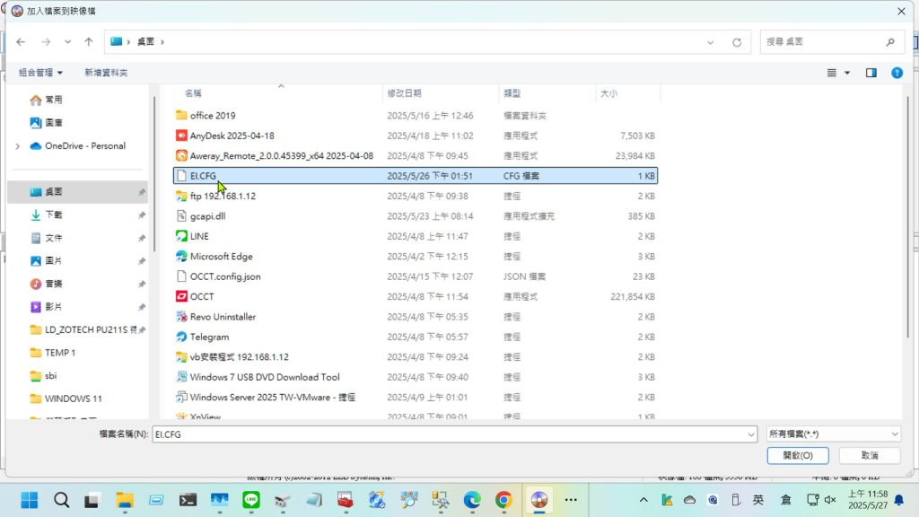Expand the OneDrive - Personal tree node
This screenshot has height=517, width=919.
click(17, 146)
